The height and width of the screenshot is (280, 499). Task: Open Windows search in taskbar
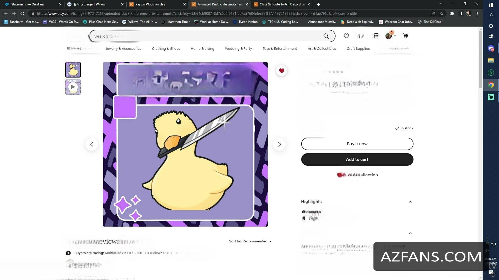pyautogui.click(x=491, y=16)
